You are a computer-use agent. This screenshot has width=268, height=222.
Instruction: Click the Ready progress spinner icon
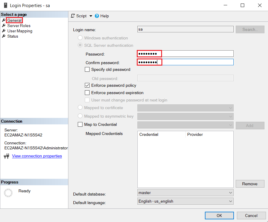8,193
